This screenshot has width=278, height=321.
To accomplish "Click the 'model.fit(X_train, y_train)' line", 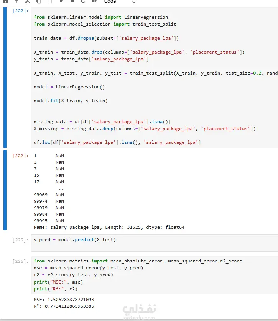I will 71,101.
